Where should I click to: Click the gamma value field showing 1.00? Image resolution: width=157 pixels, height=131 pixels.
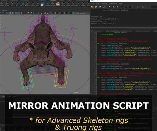tap(68, 13)
